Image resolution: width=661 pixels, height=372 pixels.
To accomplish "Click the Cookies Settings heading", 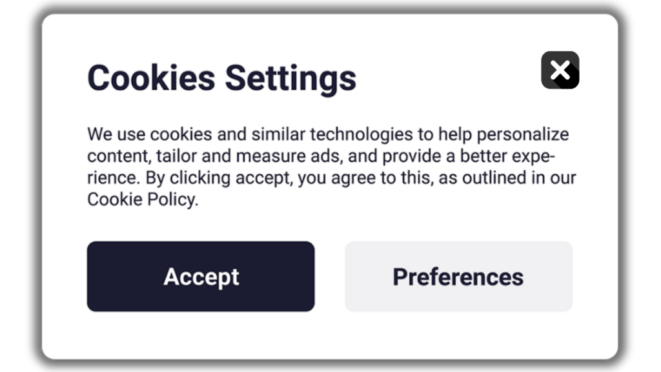I will tap(221, 78).
